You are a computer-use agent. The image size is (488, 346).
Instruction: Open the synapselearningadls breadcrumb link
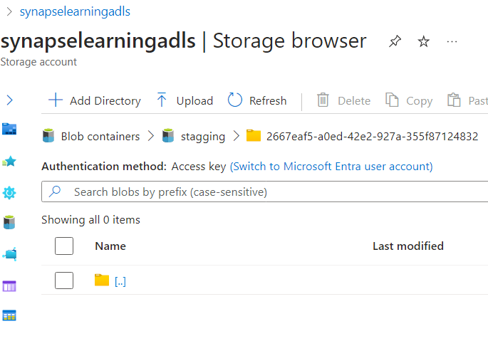click(x=75, y=11)
